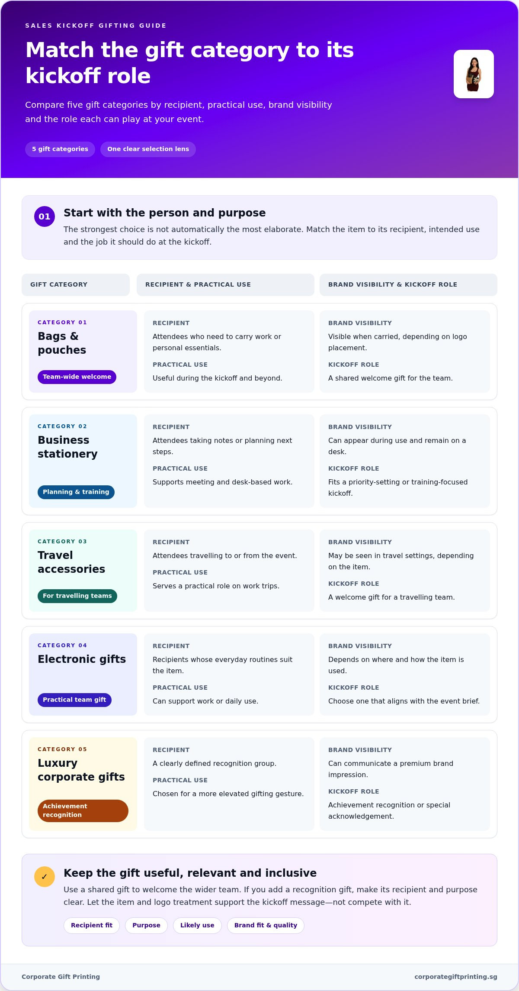
Task: Click the 'Corporate Gift Printing' footer text
Action: [61, 976]
